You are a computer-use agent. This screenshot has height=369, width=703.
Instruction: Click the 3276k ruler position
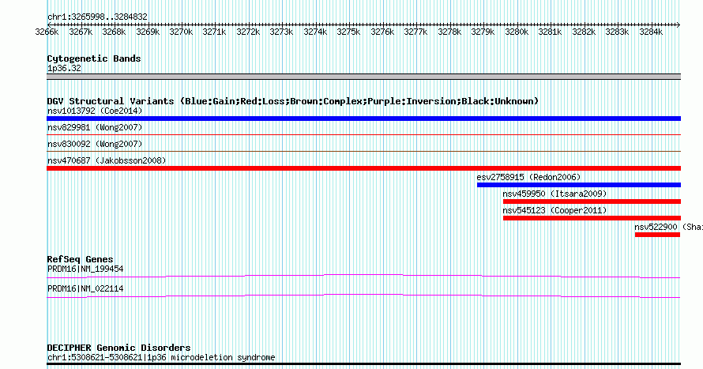382,32
